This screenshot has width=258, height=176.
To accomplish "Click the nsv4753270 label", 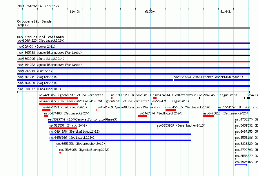I will (246, 119).
